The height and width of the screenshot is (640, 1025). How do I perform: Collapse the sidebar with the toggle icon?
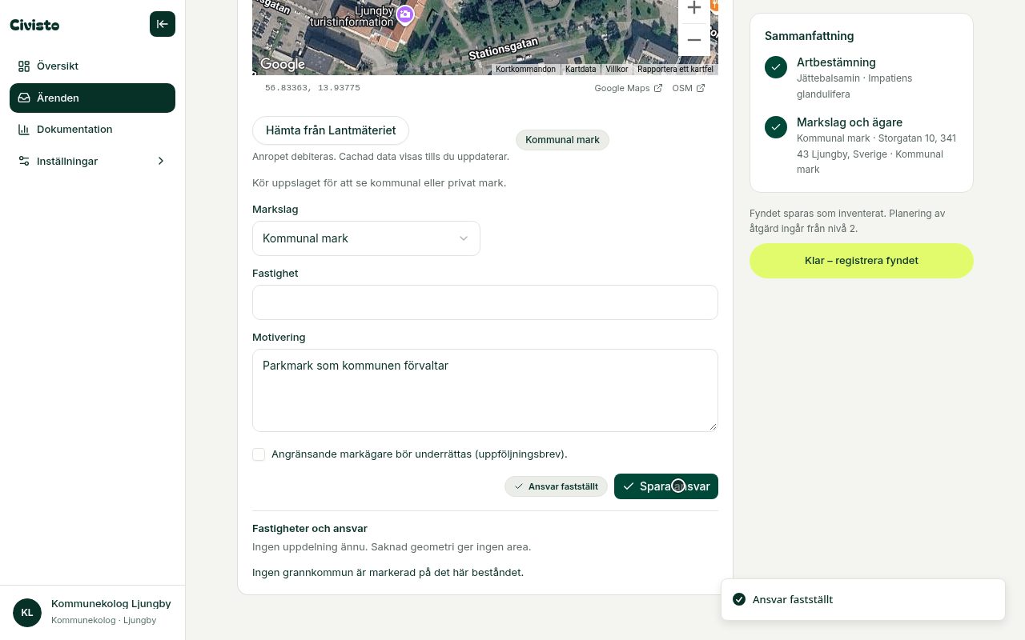(162, 24)
